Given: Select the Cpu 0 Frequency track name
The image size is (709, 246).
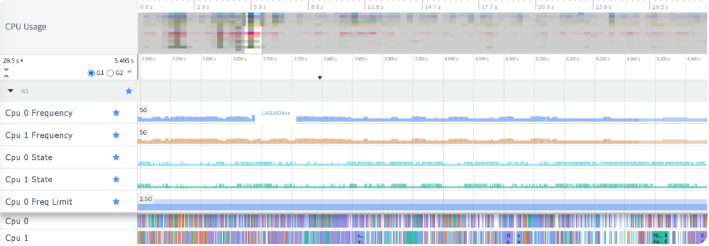Looking at the screenshot, I should [x=39, y=113].
